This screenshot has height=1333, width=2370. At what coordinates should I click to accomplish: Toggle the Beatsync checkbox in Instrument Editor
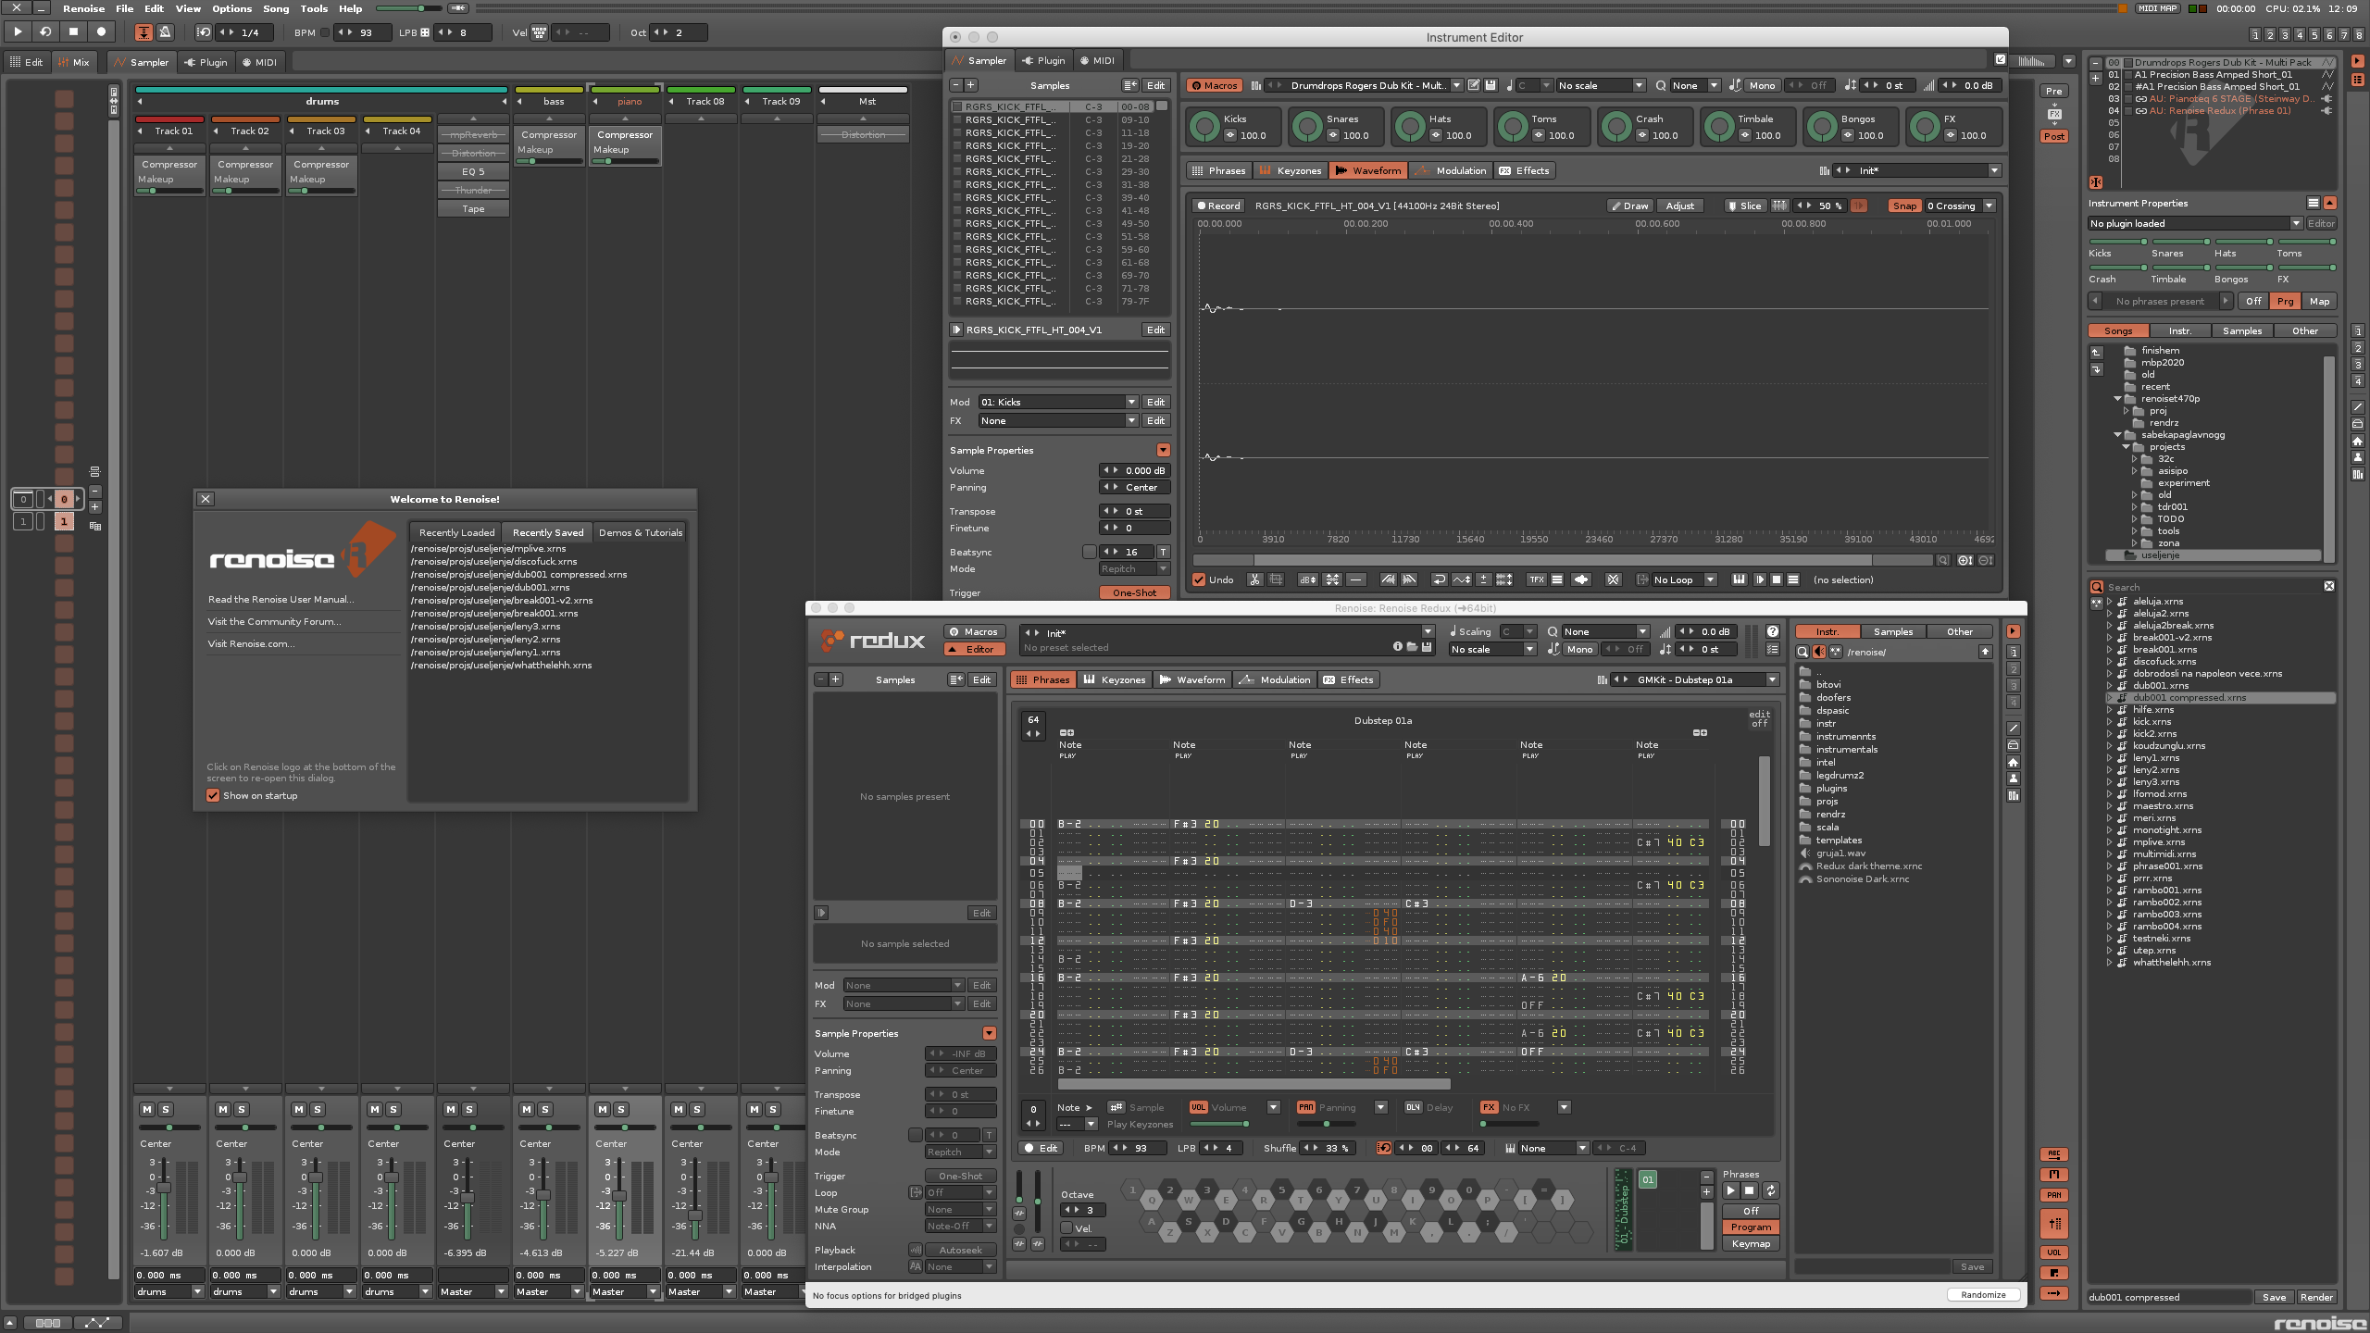pyautogui.click(x=1089, y=552)
